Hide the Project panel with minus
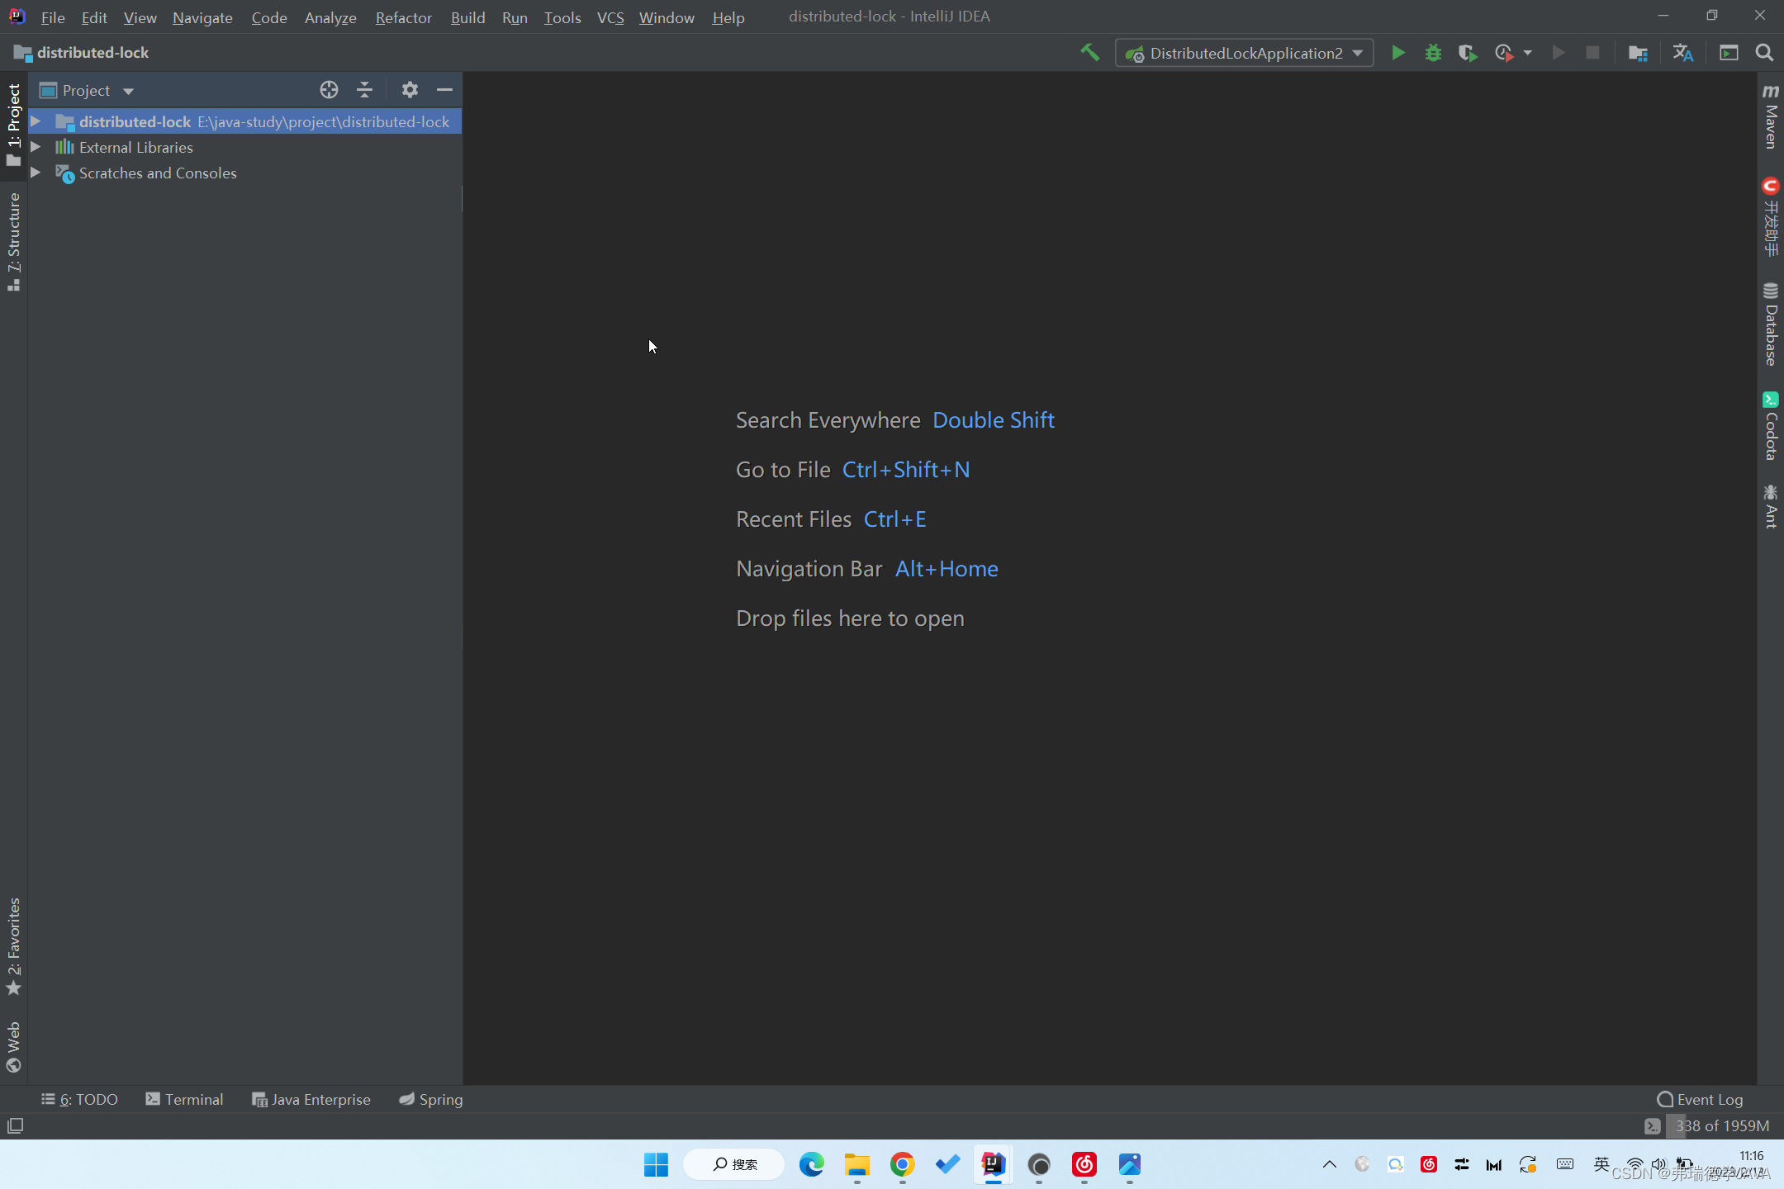1784x1189 pixels. (x=444, y=90)
